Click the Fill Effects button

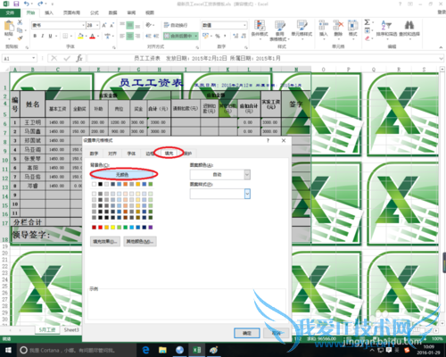tap(105, 241)
